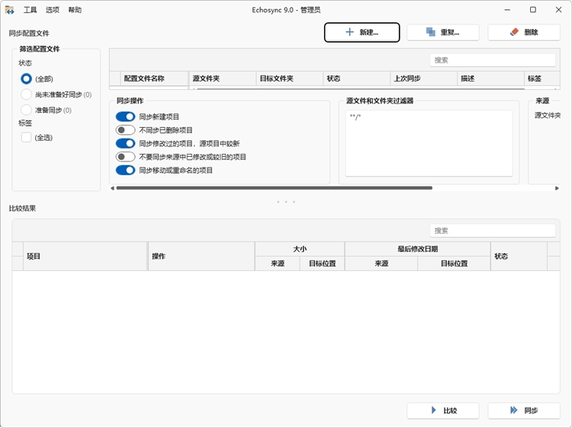The width and height of the screenshot is (572, 428).
Task: Toggle 不同步已删除项目 switch
Action: (x=126, y=130)
